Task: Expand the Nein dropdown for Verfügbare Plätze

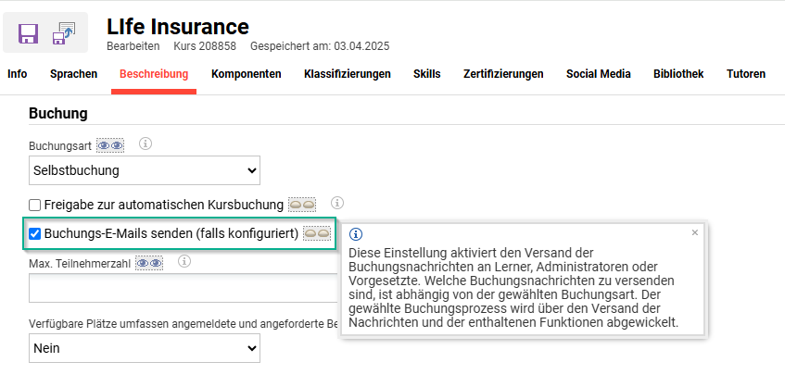Action: [144, 348]
